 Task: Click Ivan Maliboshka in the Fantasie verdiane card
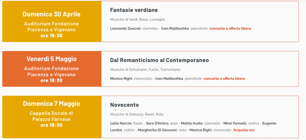[x=175, y=28]
